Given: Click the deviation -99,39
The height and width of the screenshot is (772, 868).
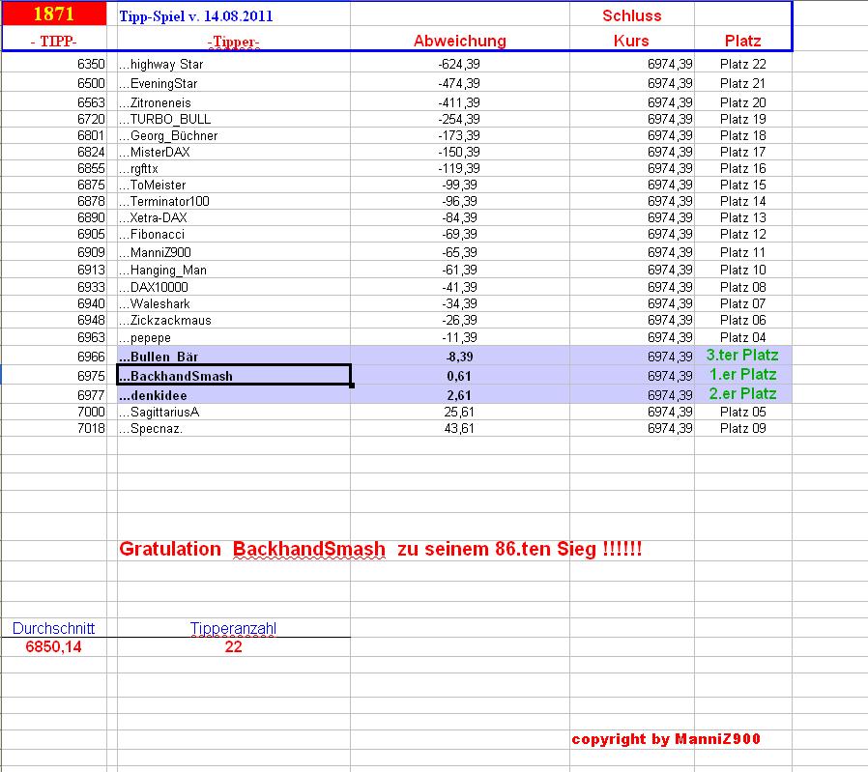Looking at the screenshot, I should pyautogui.click(x=459, y=185).
